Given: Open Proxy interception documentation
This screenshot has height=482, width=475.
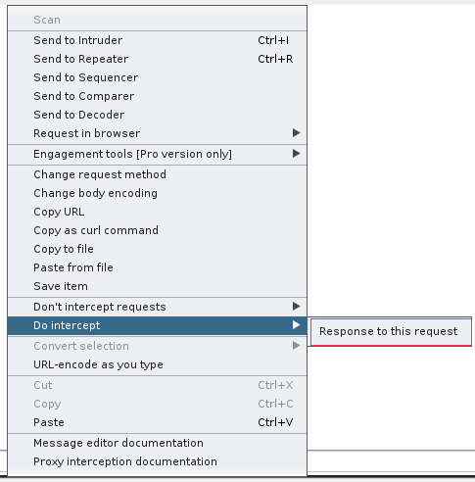Looking at the screenshot, I should pos(157,461).
